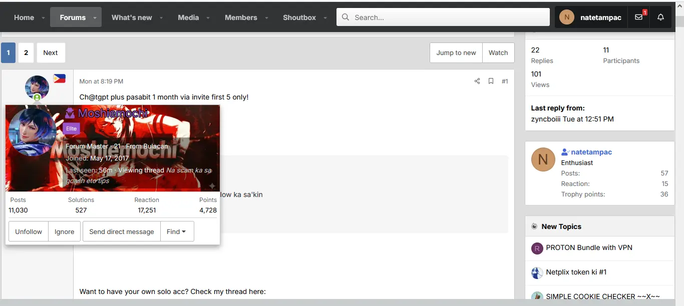
Task: Expand the Forums menu arrow
Action: [95, 18]
